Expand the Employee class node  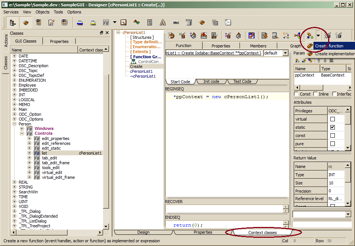pos(15,85)
